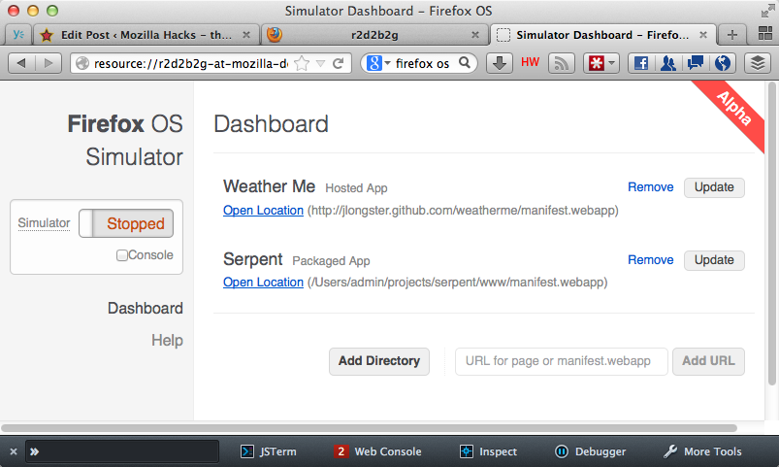Enter full screen via window corner arrows

tap(767, 11)
